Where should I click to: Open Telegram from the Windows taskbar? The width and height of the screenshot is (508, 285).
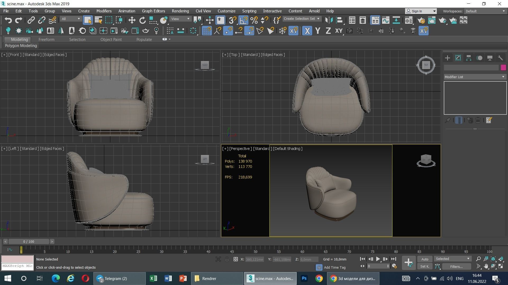point(119,278)
